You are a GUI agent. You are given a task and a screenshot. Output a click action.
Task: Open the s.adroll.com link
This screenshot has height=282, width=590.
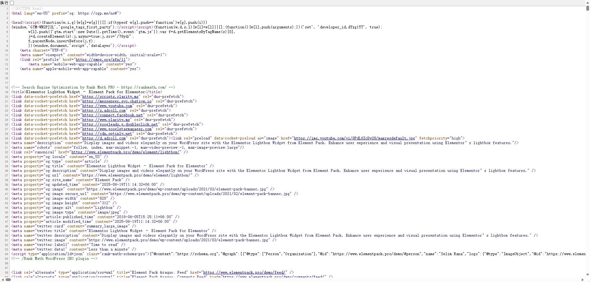click(104, 110)
